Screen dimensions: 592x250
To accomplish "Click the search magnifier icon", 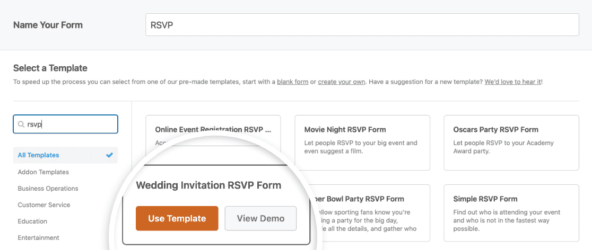I will (x=20, y=124).
